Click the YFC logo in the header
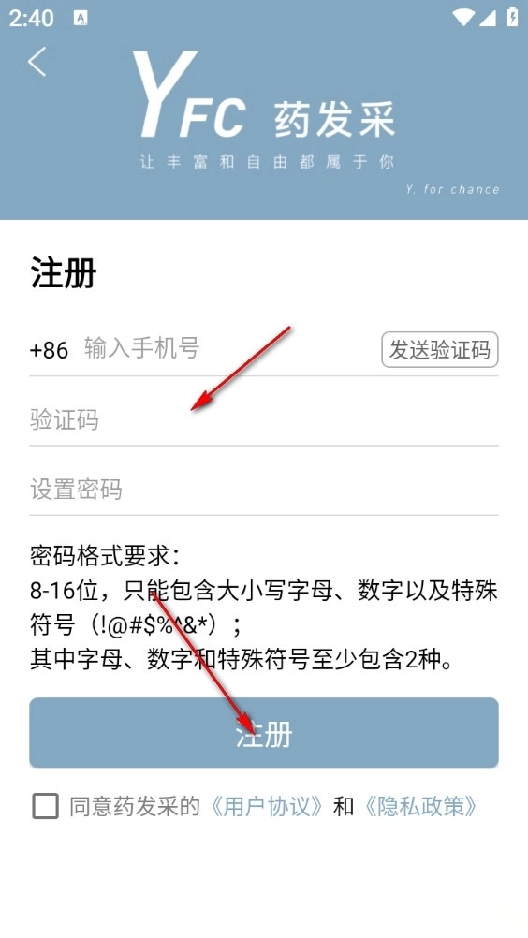This screenshot has height=938, width=528. 189,95
